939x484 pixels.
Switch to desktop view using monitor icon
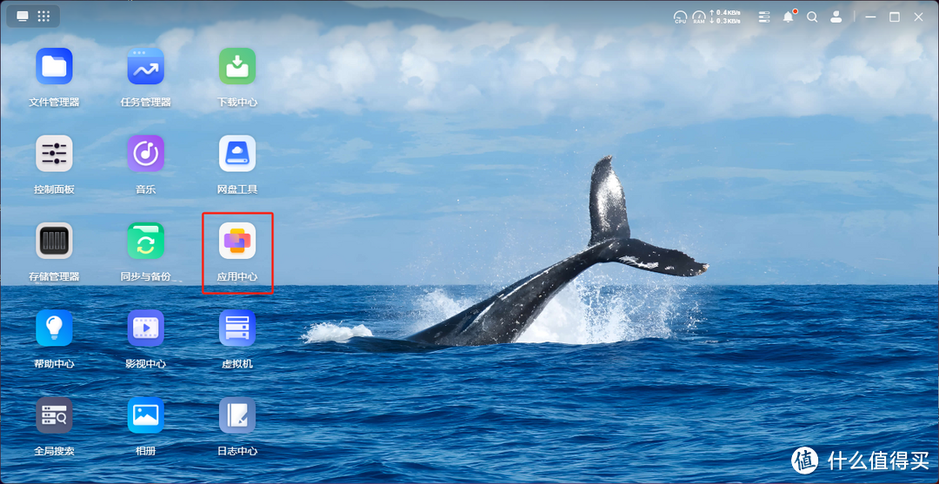(23, 17)
